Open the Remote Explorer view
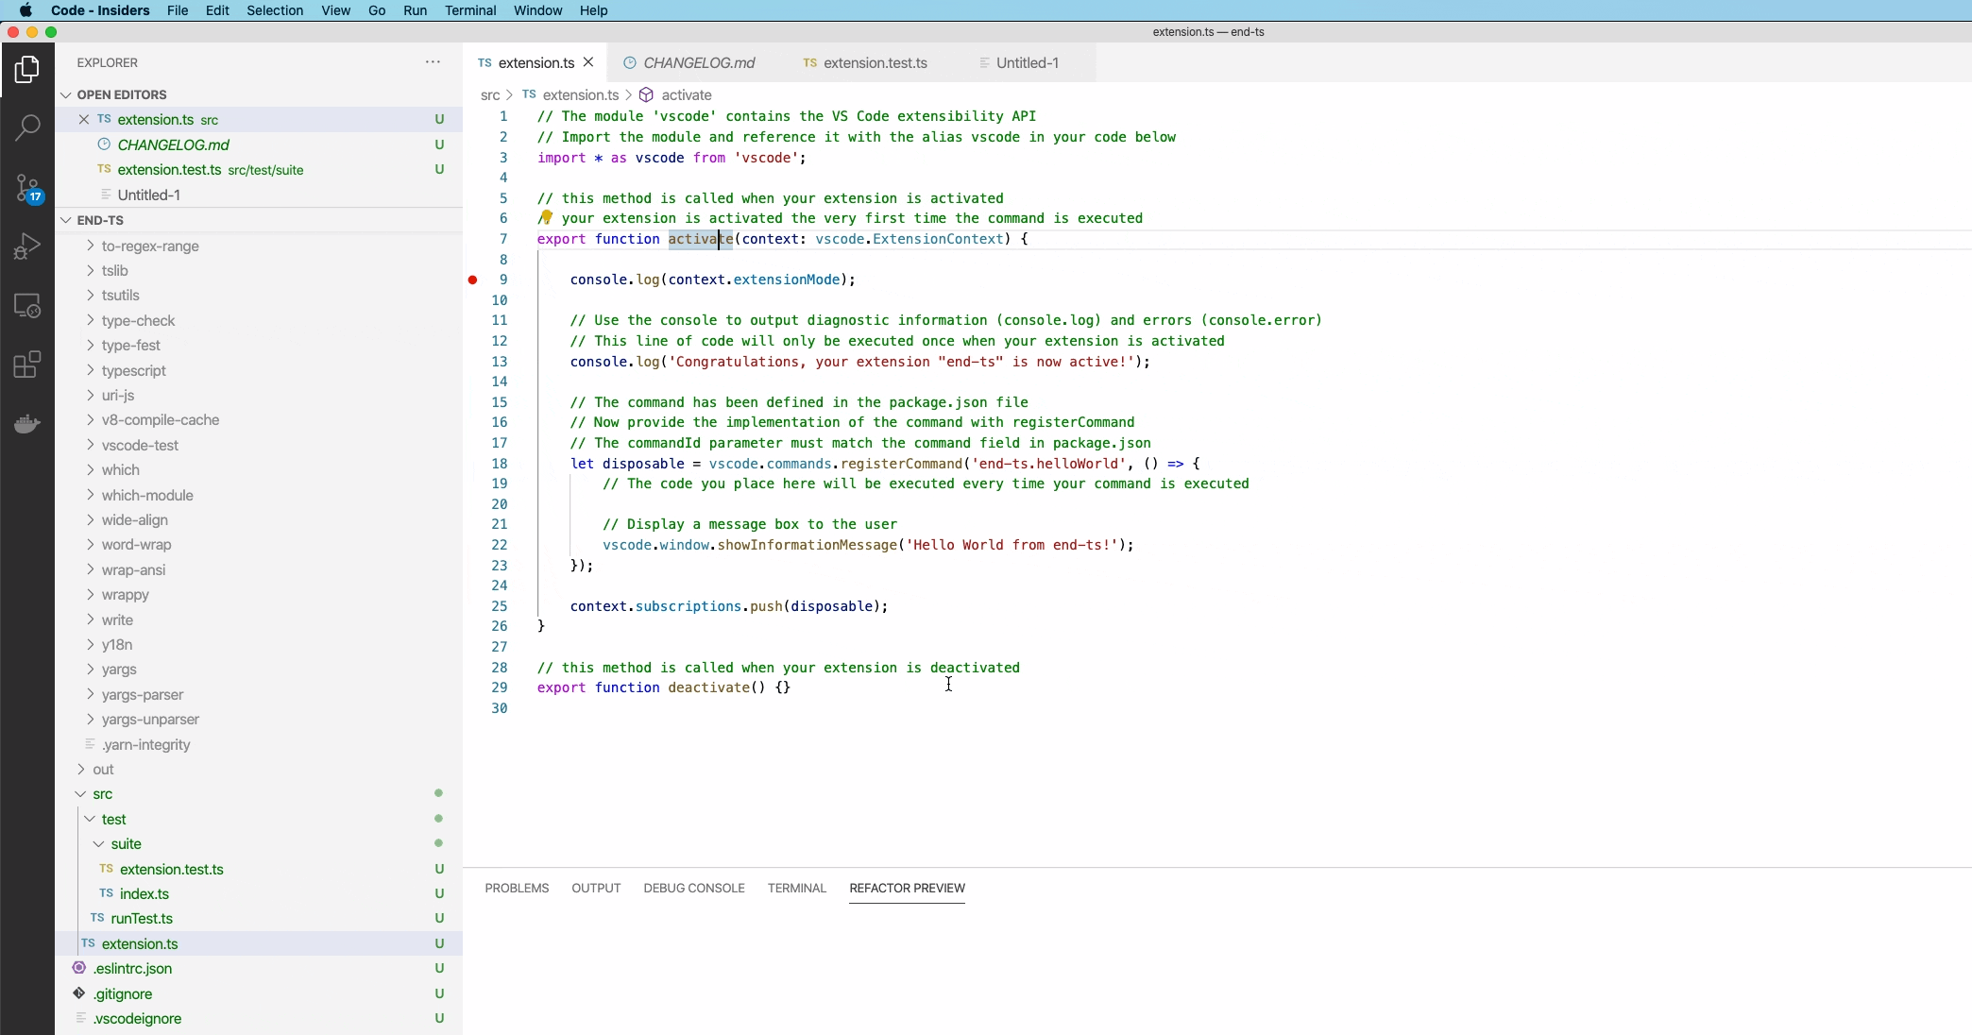 (x=27, y=306)
